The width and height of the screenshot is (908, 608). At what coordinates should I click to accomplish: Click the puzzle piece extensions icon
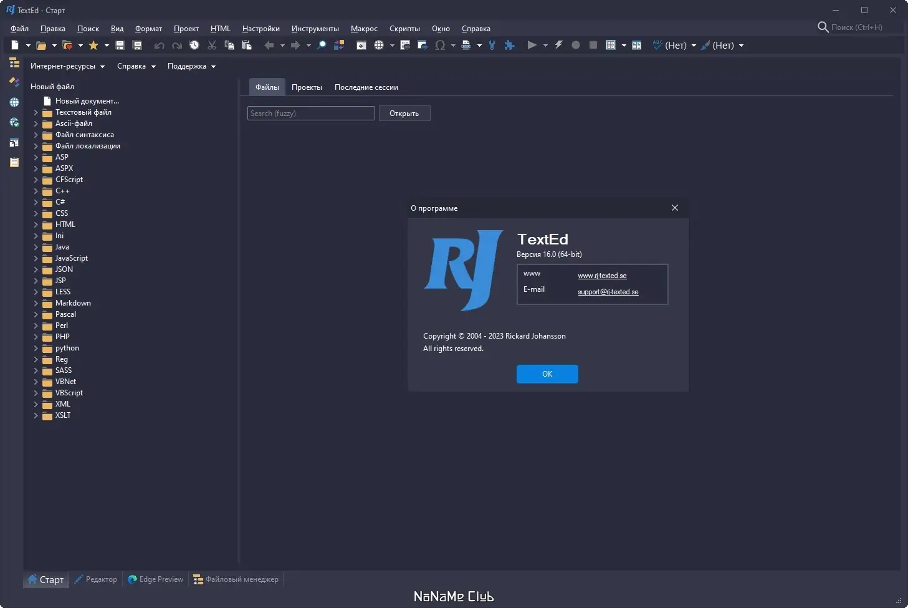pos(509,45)
